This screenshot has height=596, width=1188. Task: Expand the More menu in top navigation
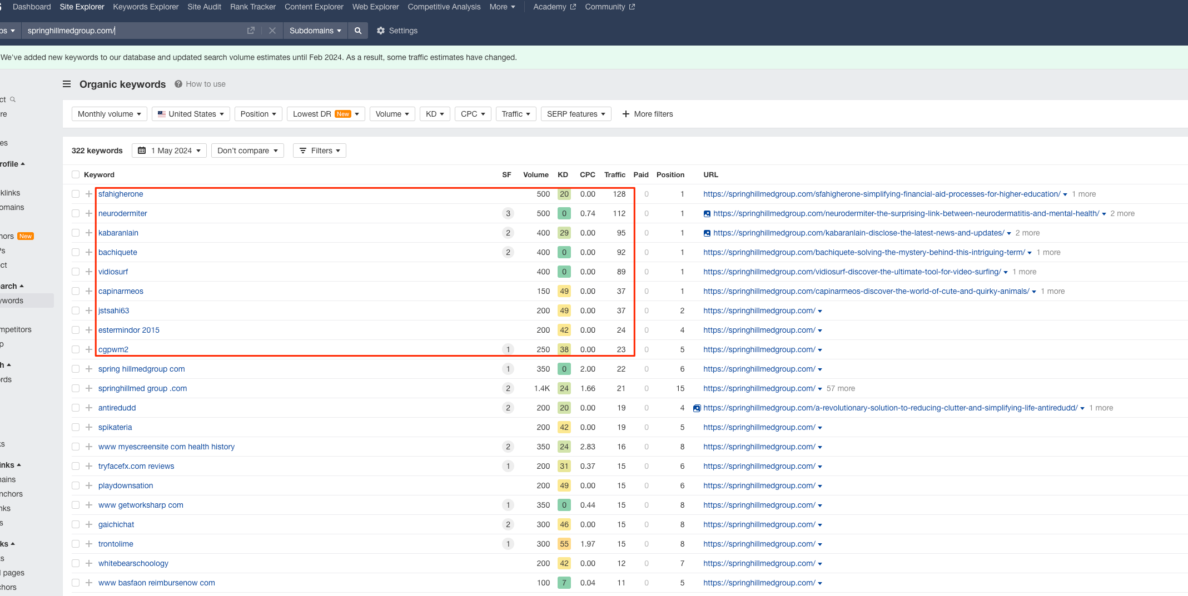click(502, 7)
